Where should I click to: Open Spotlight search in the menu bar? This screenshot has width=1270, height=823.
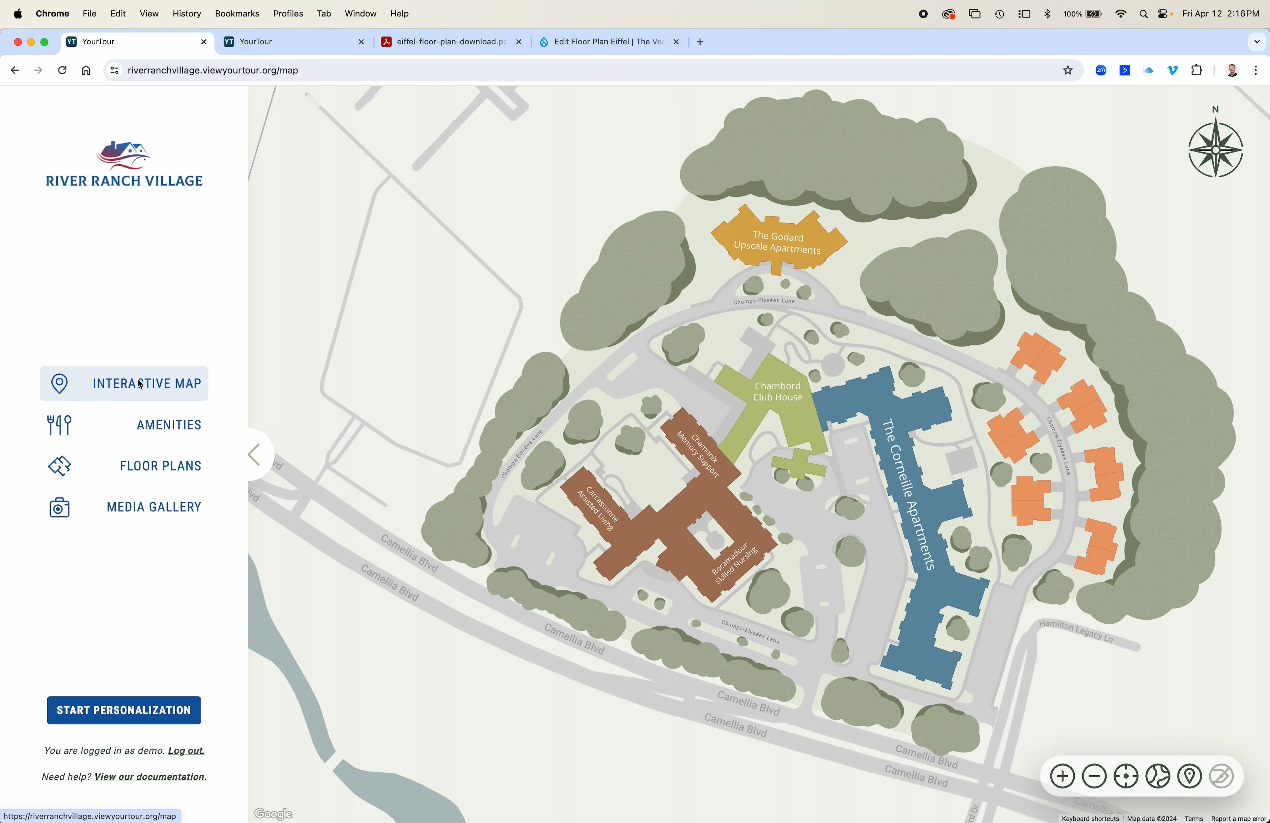[1143, 13]
